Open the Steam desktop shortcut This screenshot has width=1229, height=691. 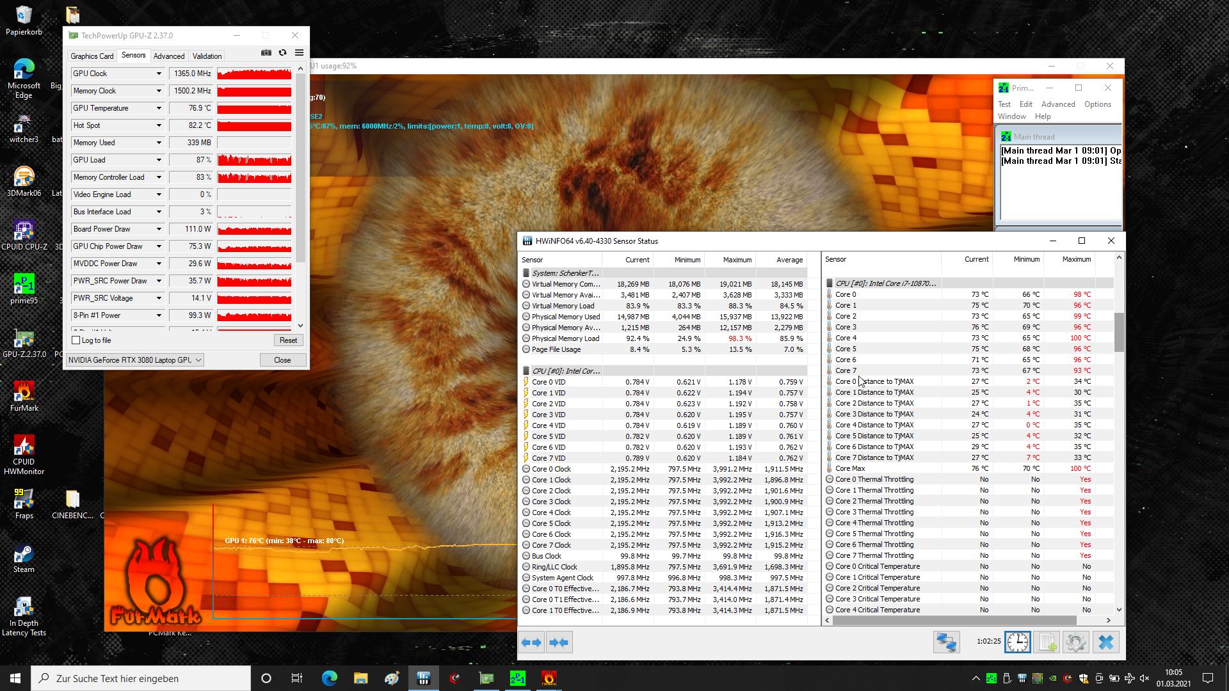click(x=24, y=558)
